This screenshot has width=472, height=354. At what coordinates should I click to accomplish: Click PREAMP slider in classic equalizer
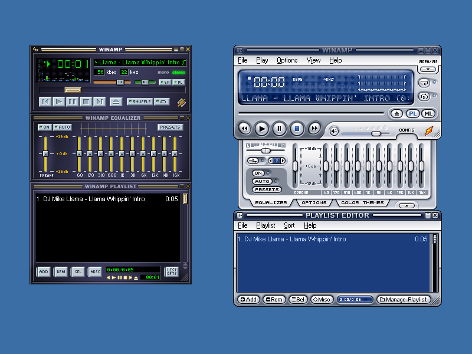[x=45, y=153]
